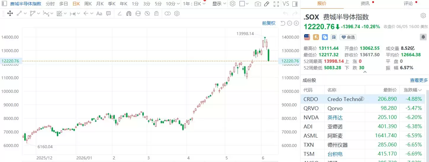The image size is (429, 162).
Task: Zoom out chart with minus circle
Action: coord(289,23)
